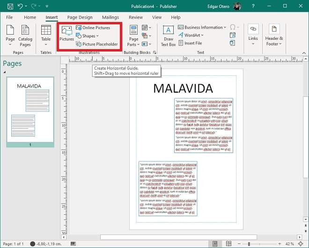Click the Object insert icon

point(233,43)
